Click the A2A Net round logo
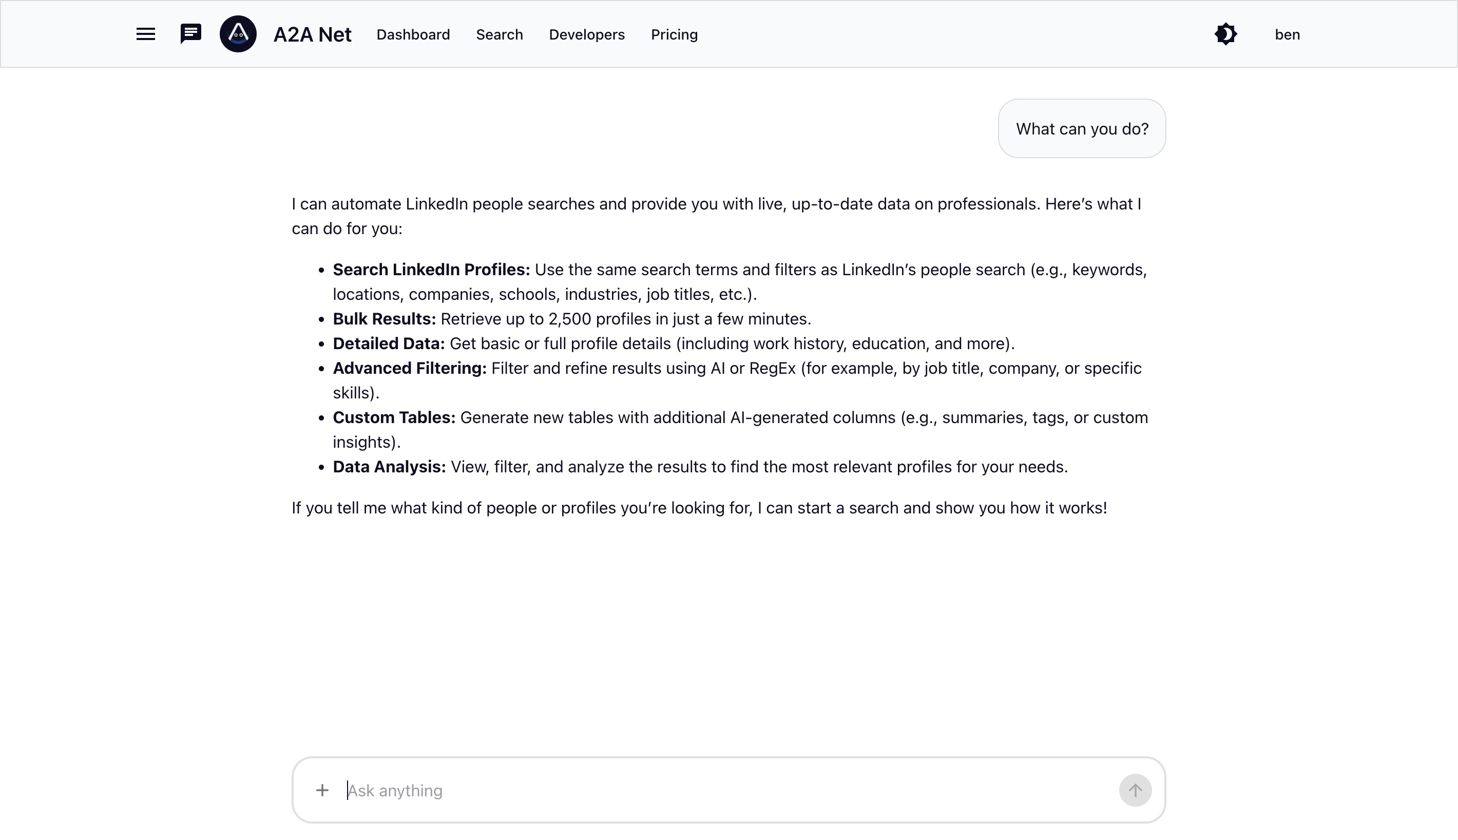This screenshot has width=1458, height=840. coord(238,34)
